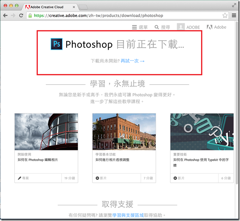
Task: Open 如何進行相片透視調整 tutorial title
Action: (112, 160)
